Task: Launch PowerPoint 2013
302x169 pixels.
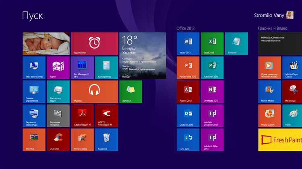Action: click(188, 67)
